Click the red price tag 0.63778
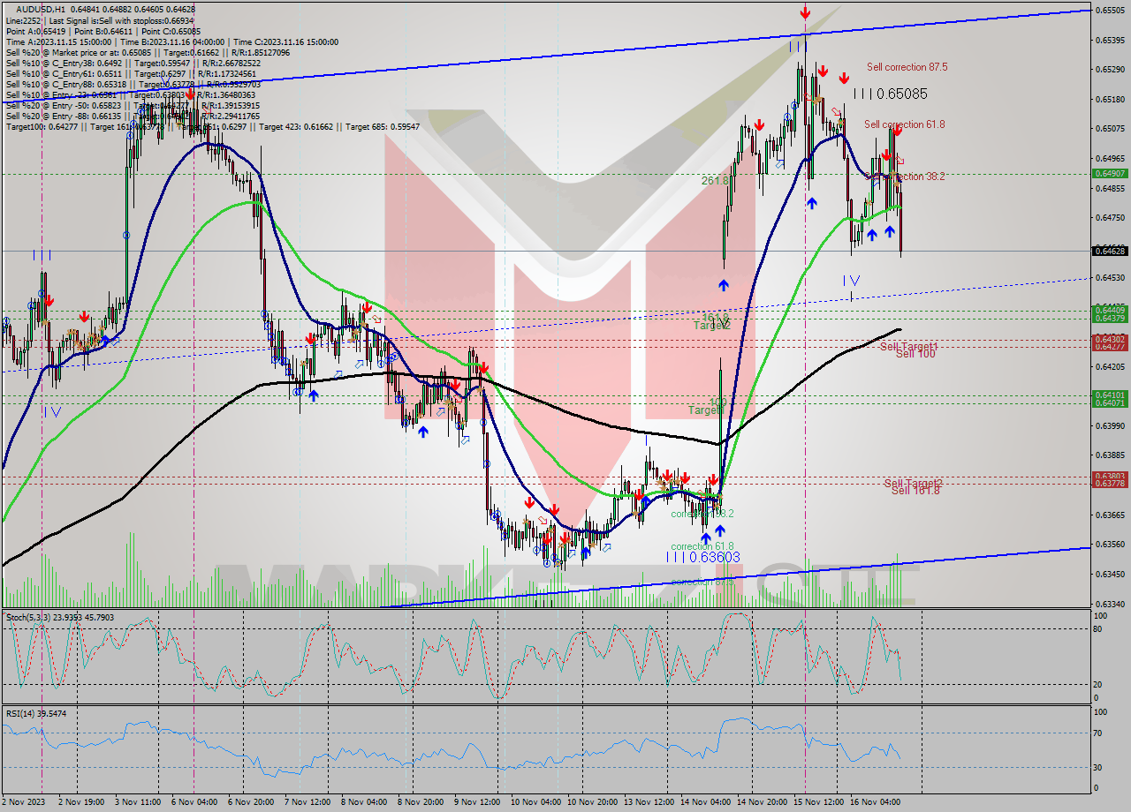Image resolution: width=1131 pixels, height=812 pixels. 1110,484
